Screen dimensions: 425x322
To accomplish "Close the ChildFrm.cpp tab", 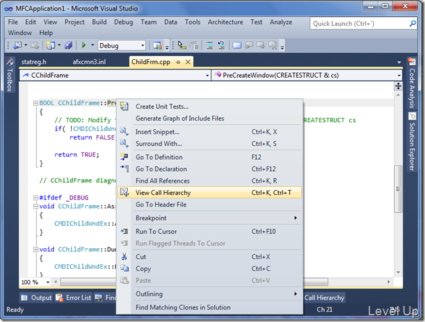I will coord(188,62).
